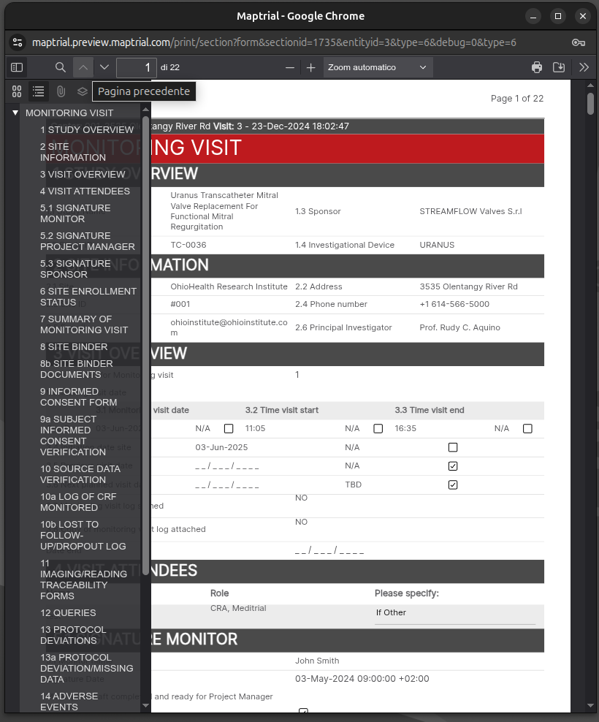Click the investigational device value 'URANUS'
This screenshot has width=599, height=722.
point(437,245)
